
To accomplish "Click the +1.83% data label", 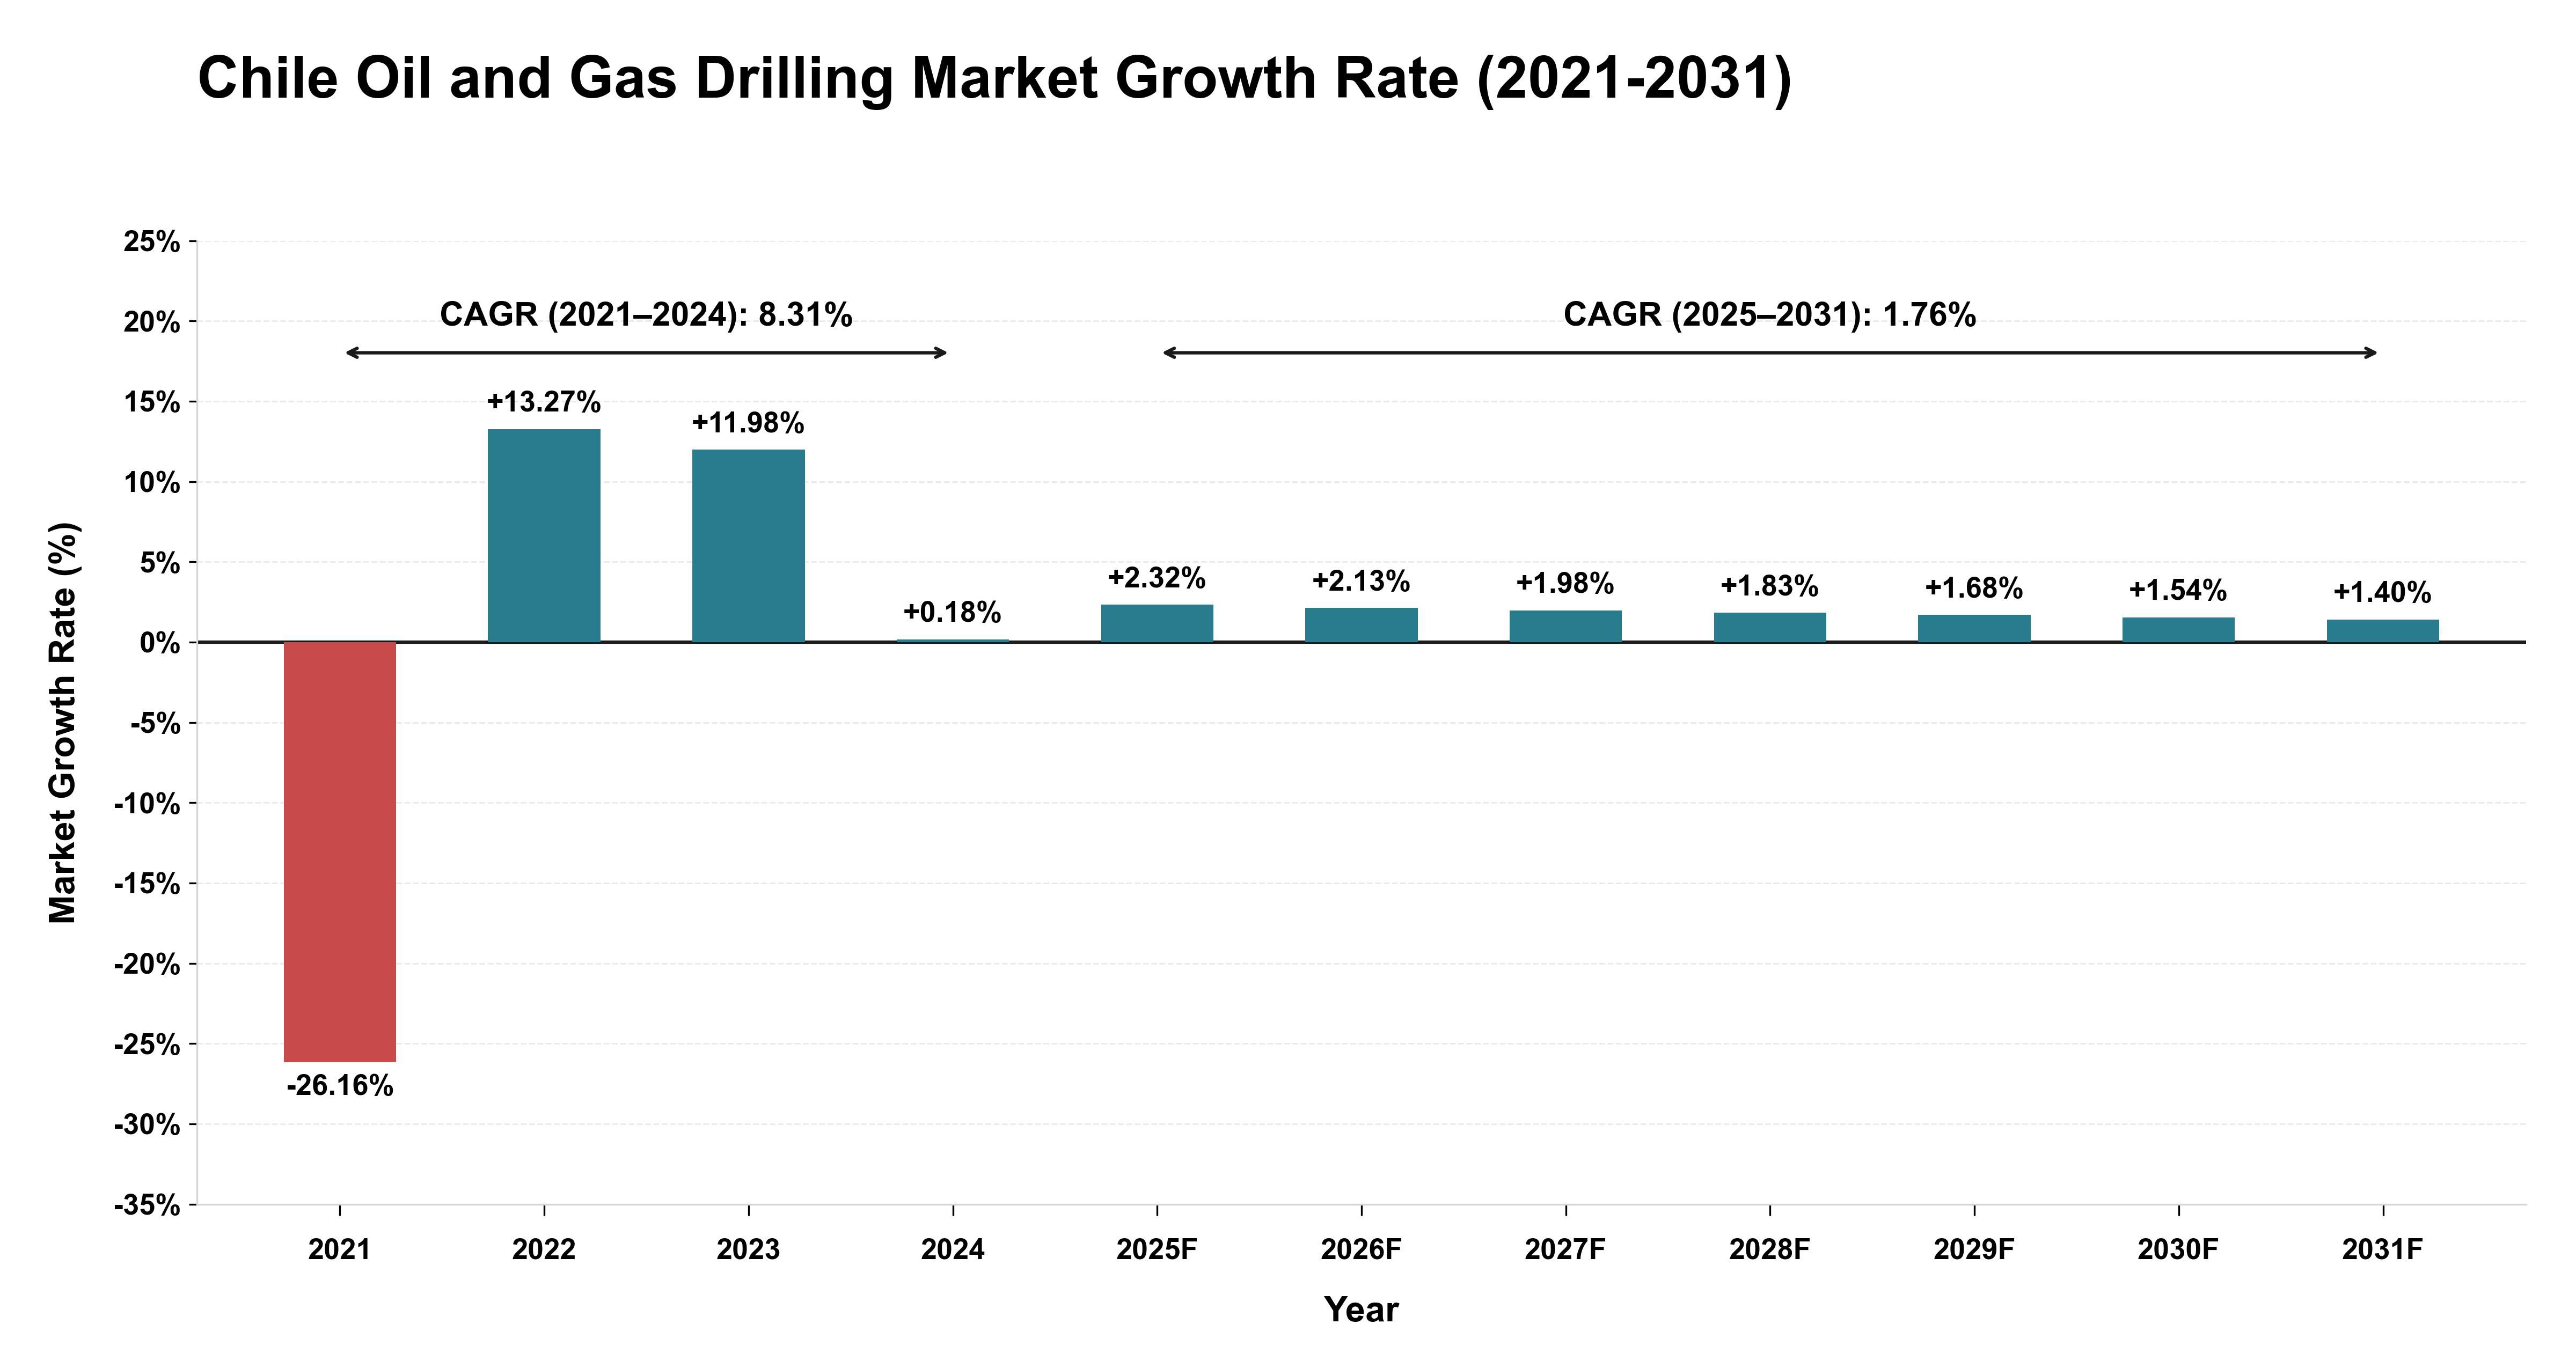I will 1770,586.
